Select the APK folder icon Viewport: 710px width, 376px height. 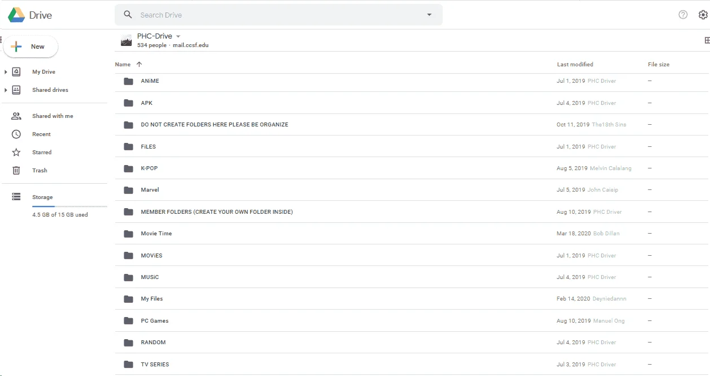128,103
